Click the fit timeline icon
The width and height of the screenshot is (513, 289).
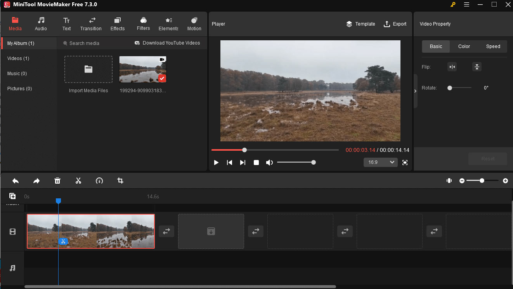[x=449, y=181]
